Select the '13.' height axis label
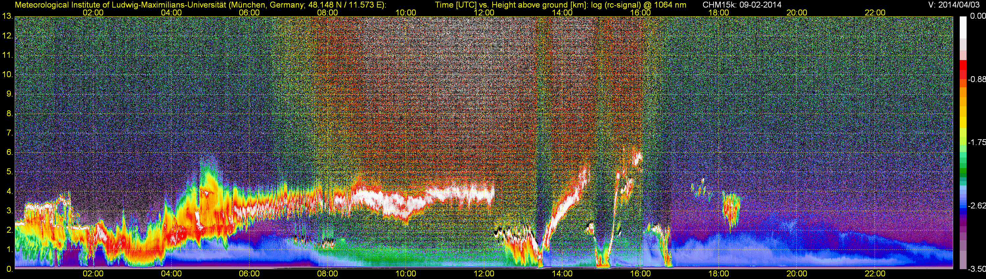 pyautogui.click(x=7, y=16)
